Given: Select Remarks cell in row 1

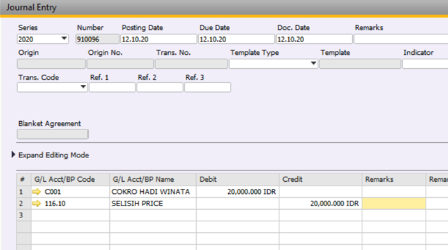Looking at the screenshot, I should [394, 192].
